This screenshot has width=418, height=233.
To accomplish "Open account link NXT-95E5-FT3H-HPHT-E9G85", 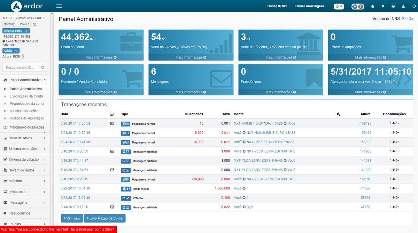I will coord(270,142).
